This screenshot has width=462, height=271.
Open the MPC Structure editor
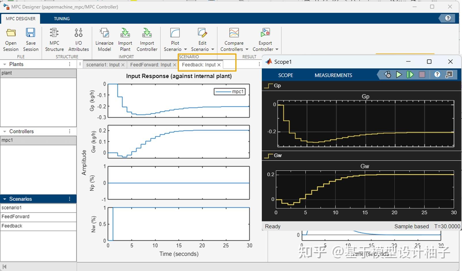(x=54, y=39)
